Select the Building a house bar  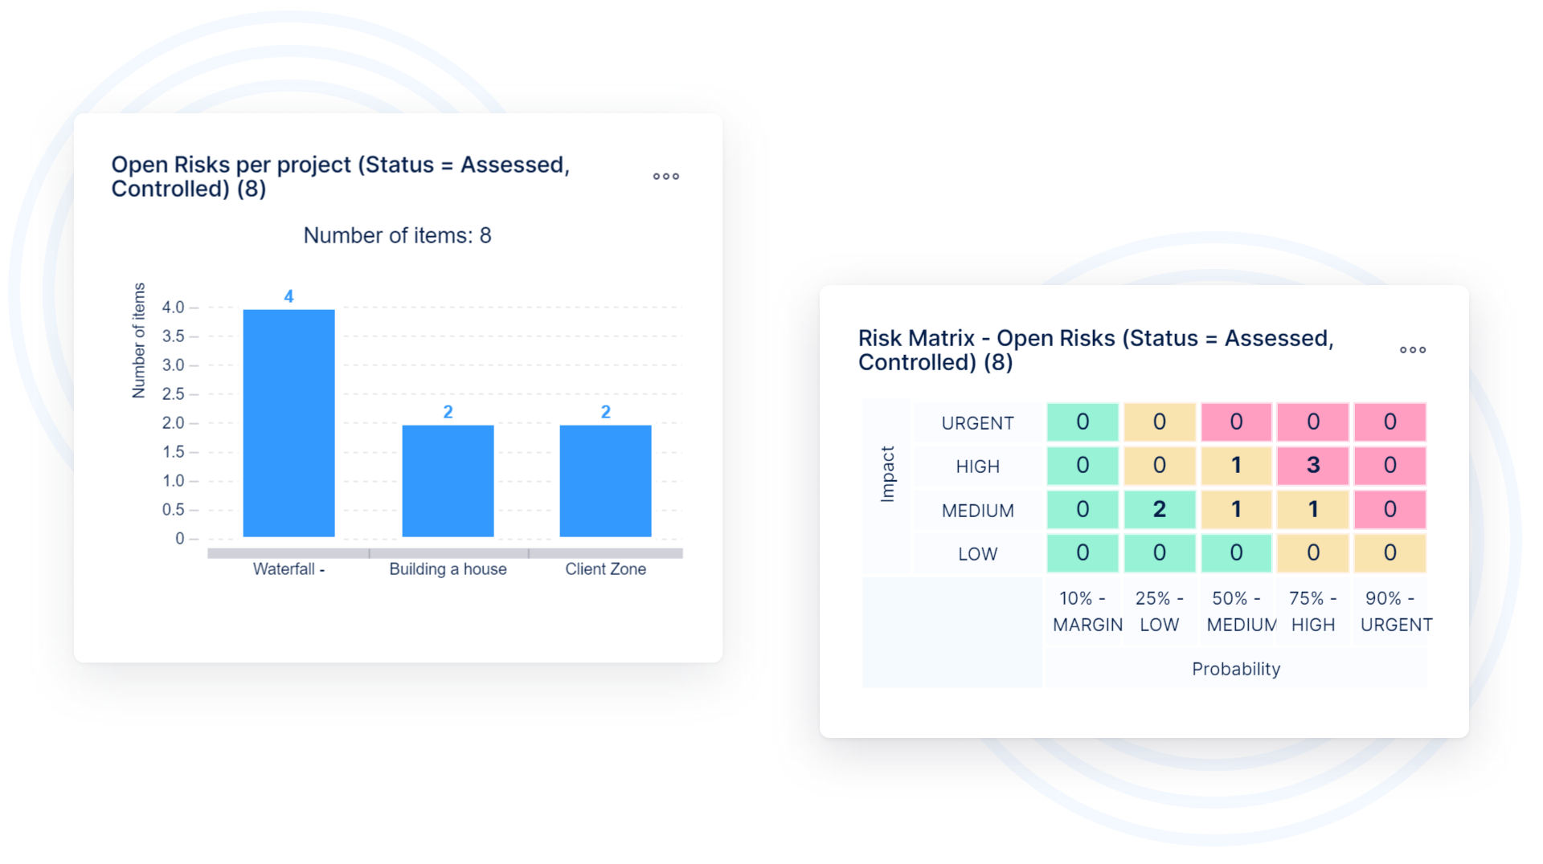coord(448,480)
